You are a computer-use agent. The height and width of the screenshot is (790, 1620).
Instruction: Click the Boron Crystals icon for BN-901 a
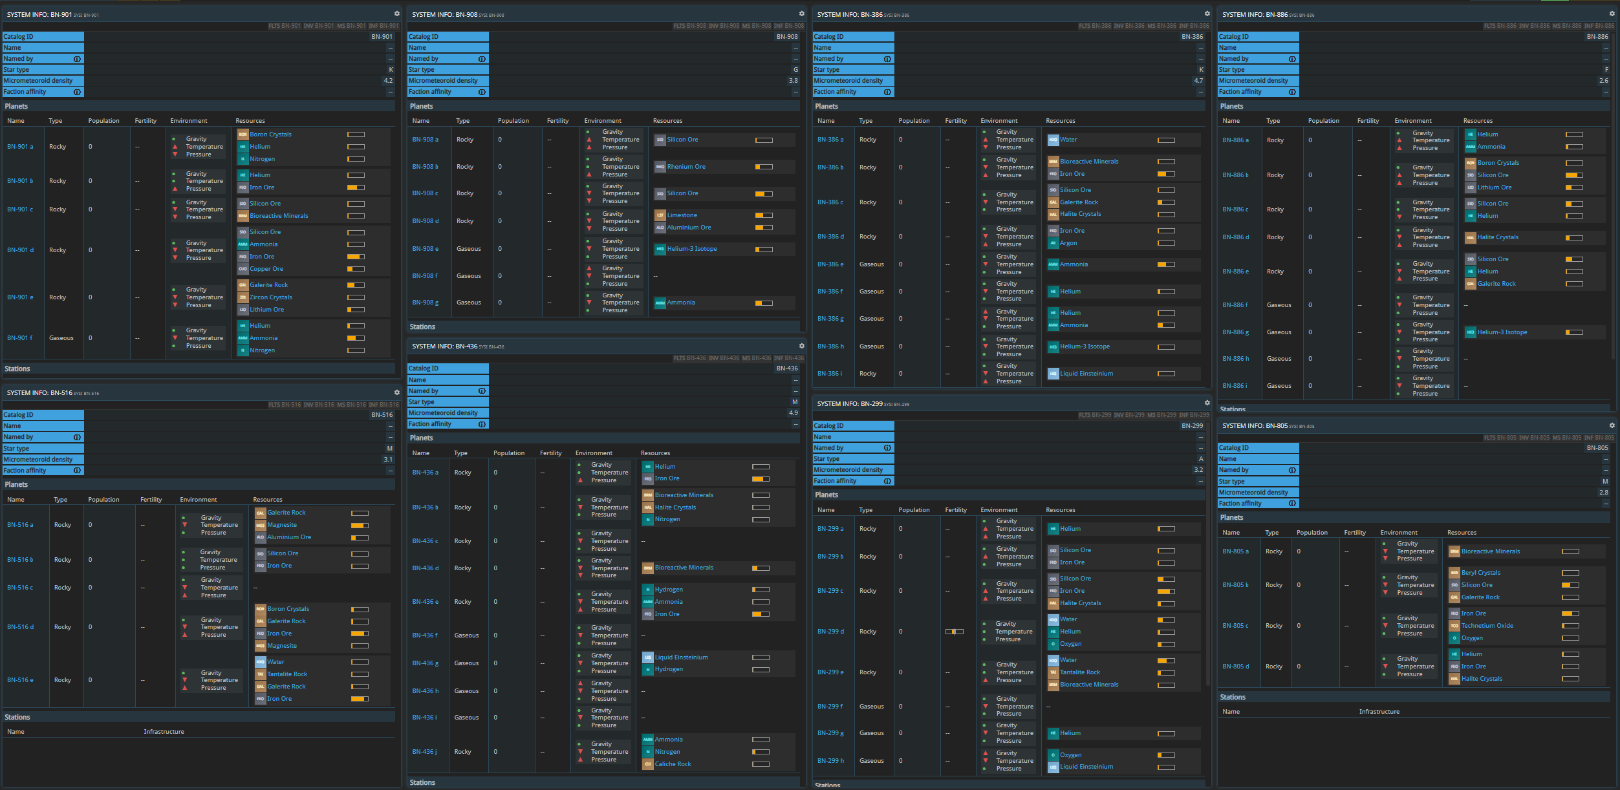point(243,134)
